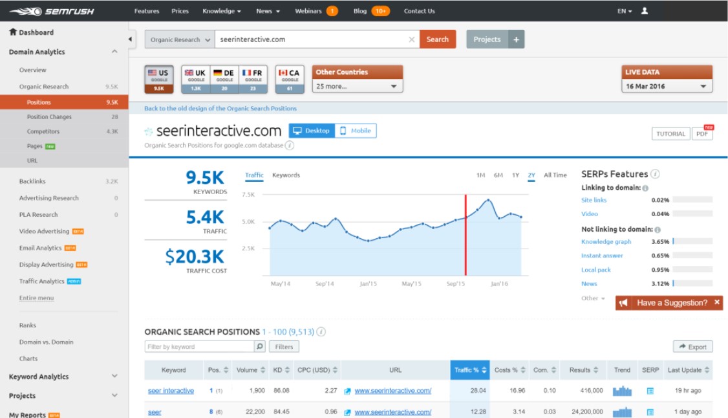Set chart range to 1M
This screenshot has height=418, width=728.
pyautogui.click(x=480, y=175)
